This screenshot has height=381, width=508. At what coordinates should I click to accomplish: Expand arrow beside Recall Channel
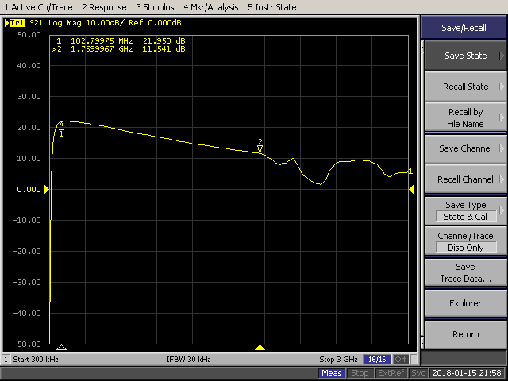pos(502,179)
